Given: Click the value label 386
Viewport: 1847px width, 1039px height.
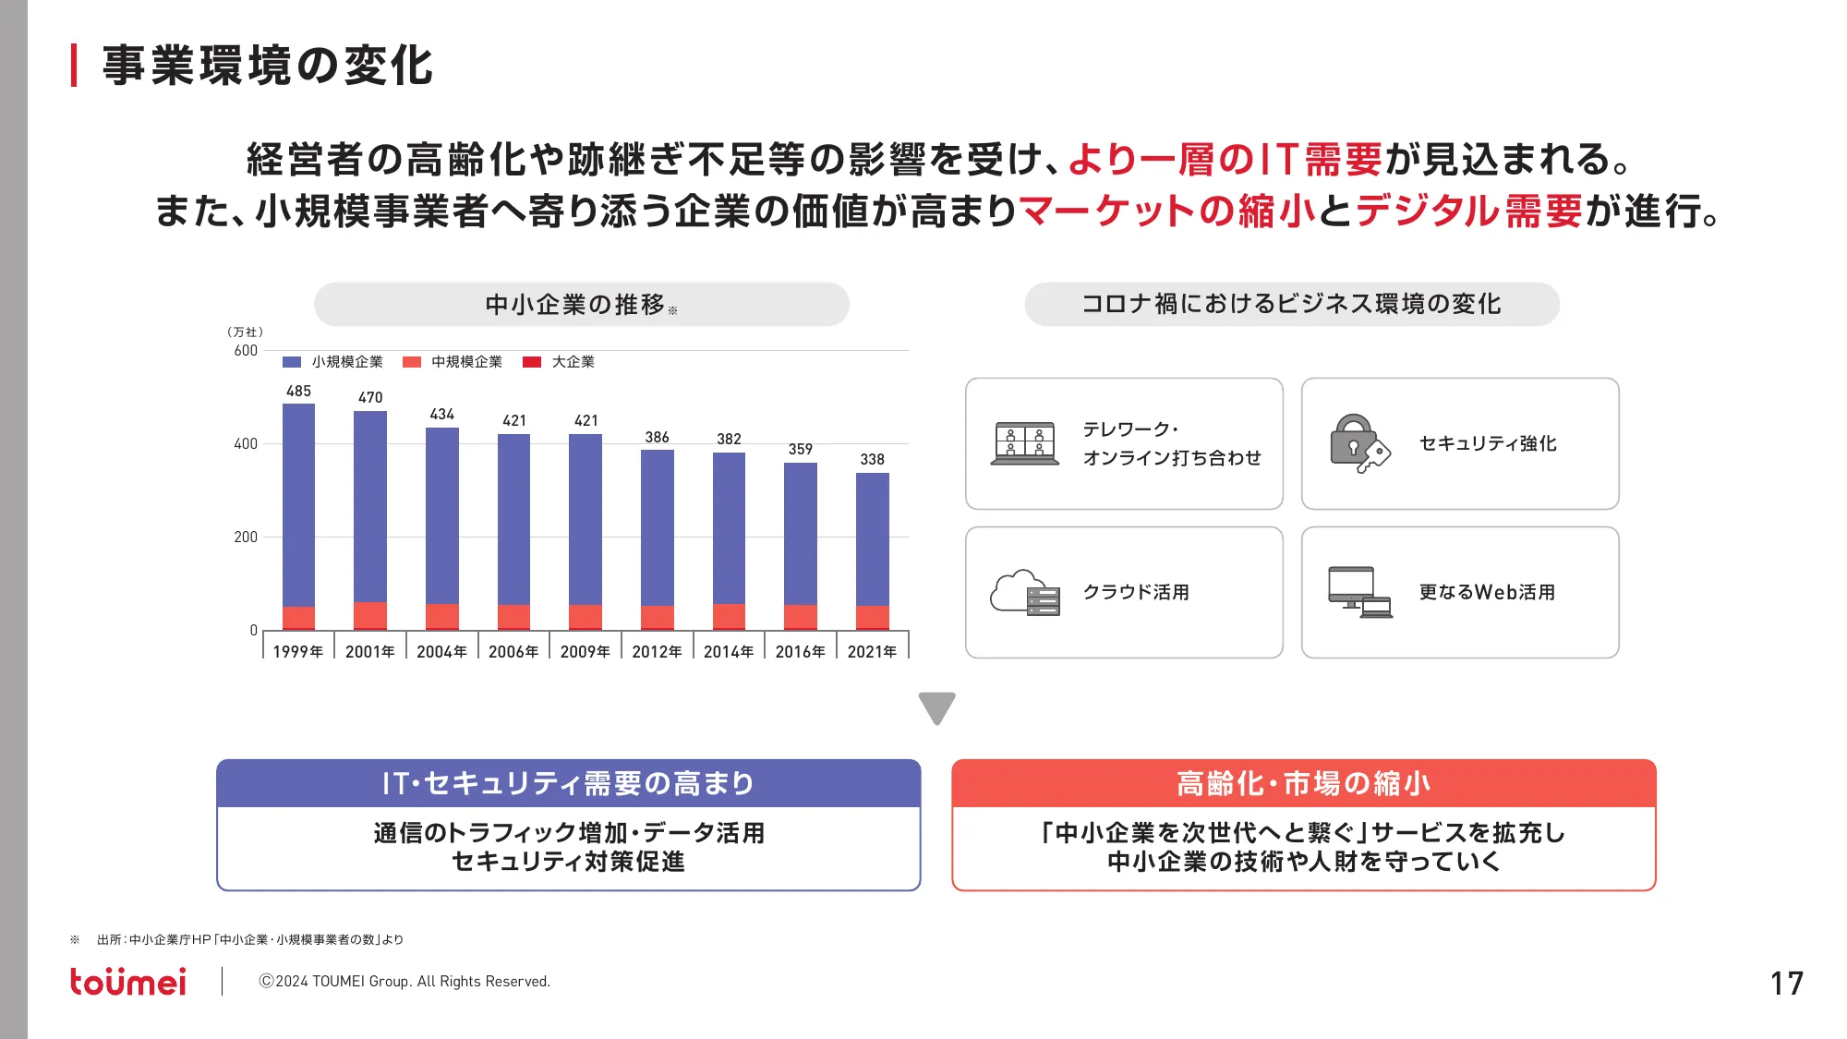Looking at the screenshot, I should pyautogui.click(x=658, y=437).
